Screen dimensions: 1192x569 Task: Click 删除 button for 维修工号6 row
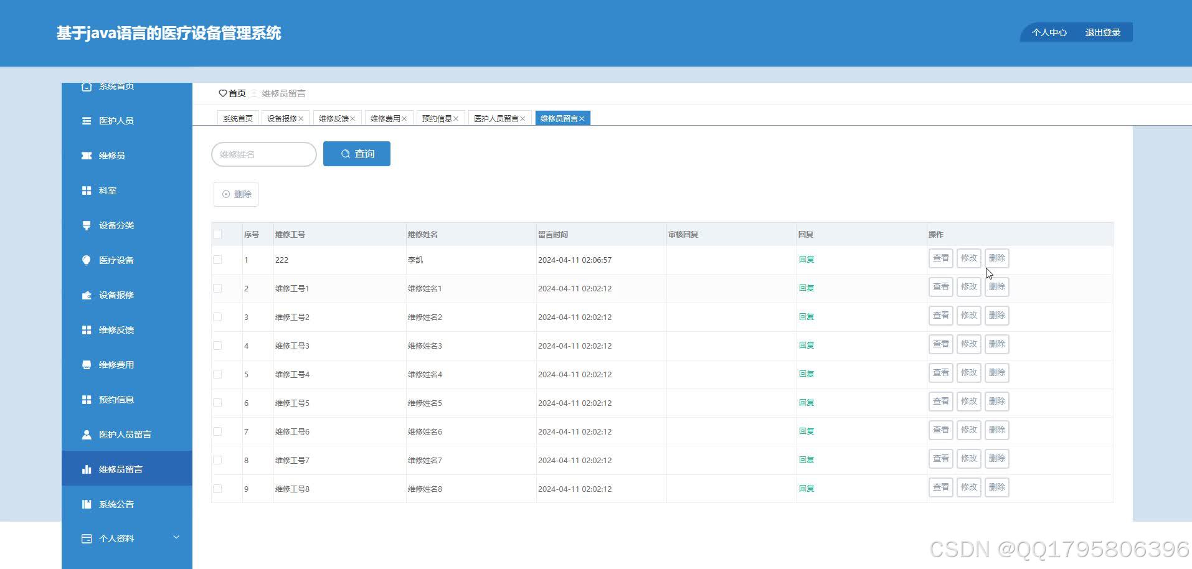coord(996,430)
